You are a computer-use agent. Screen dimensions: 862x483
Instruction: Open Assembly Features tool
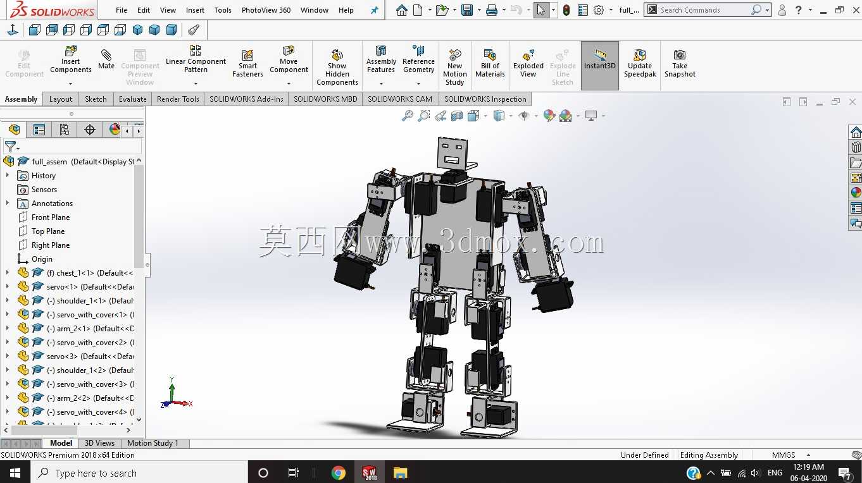pyautogui.click(x=381, y=59)
